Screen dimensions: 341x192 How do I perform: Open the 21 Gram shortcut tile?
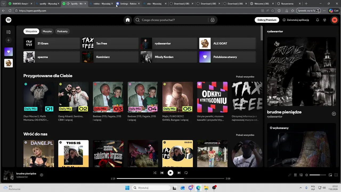(x=52, y=43)
